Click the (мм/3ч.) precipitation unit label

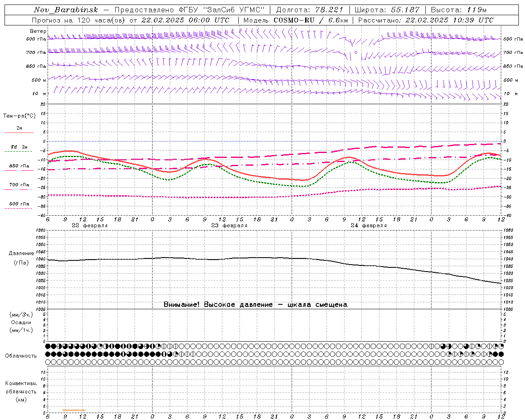[x=21, y=315]
